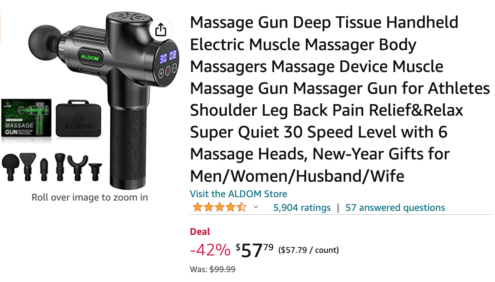The image size is (495, 282).
Task: Click the crossed-out $99.99 was price
Action: [223, 270]
